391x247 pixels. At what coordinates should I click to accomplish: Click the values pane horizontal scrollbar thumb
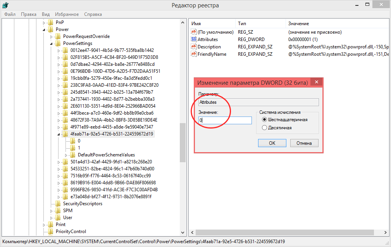pyautogui.click(x=285, y=232)
